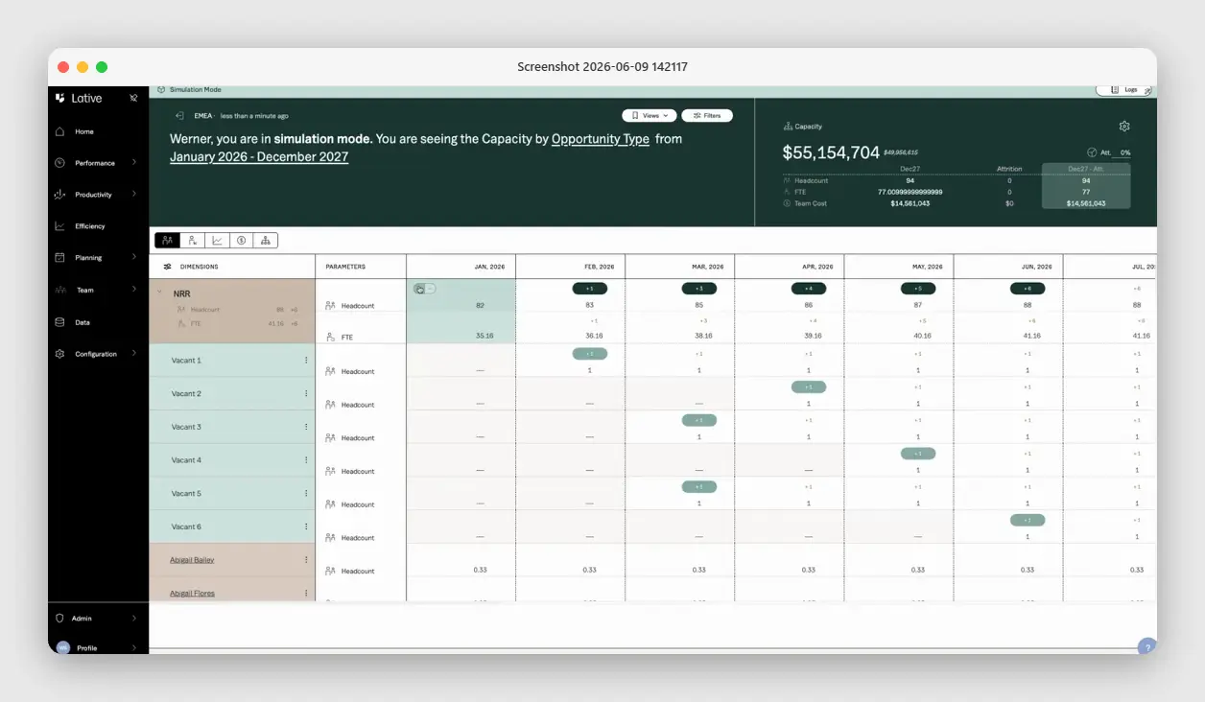1205x702 pixels.
Task: Toggle the switch in the Jan 2026 Headcount cell
Action: (424, 289)
